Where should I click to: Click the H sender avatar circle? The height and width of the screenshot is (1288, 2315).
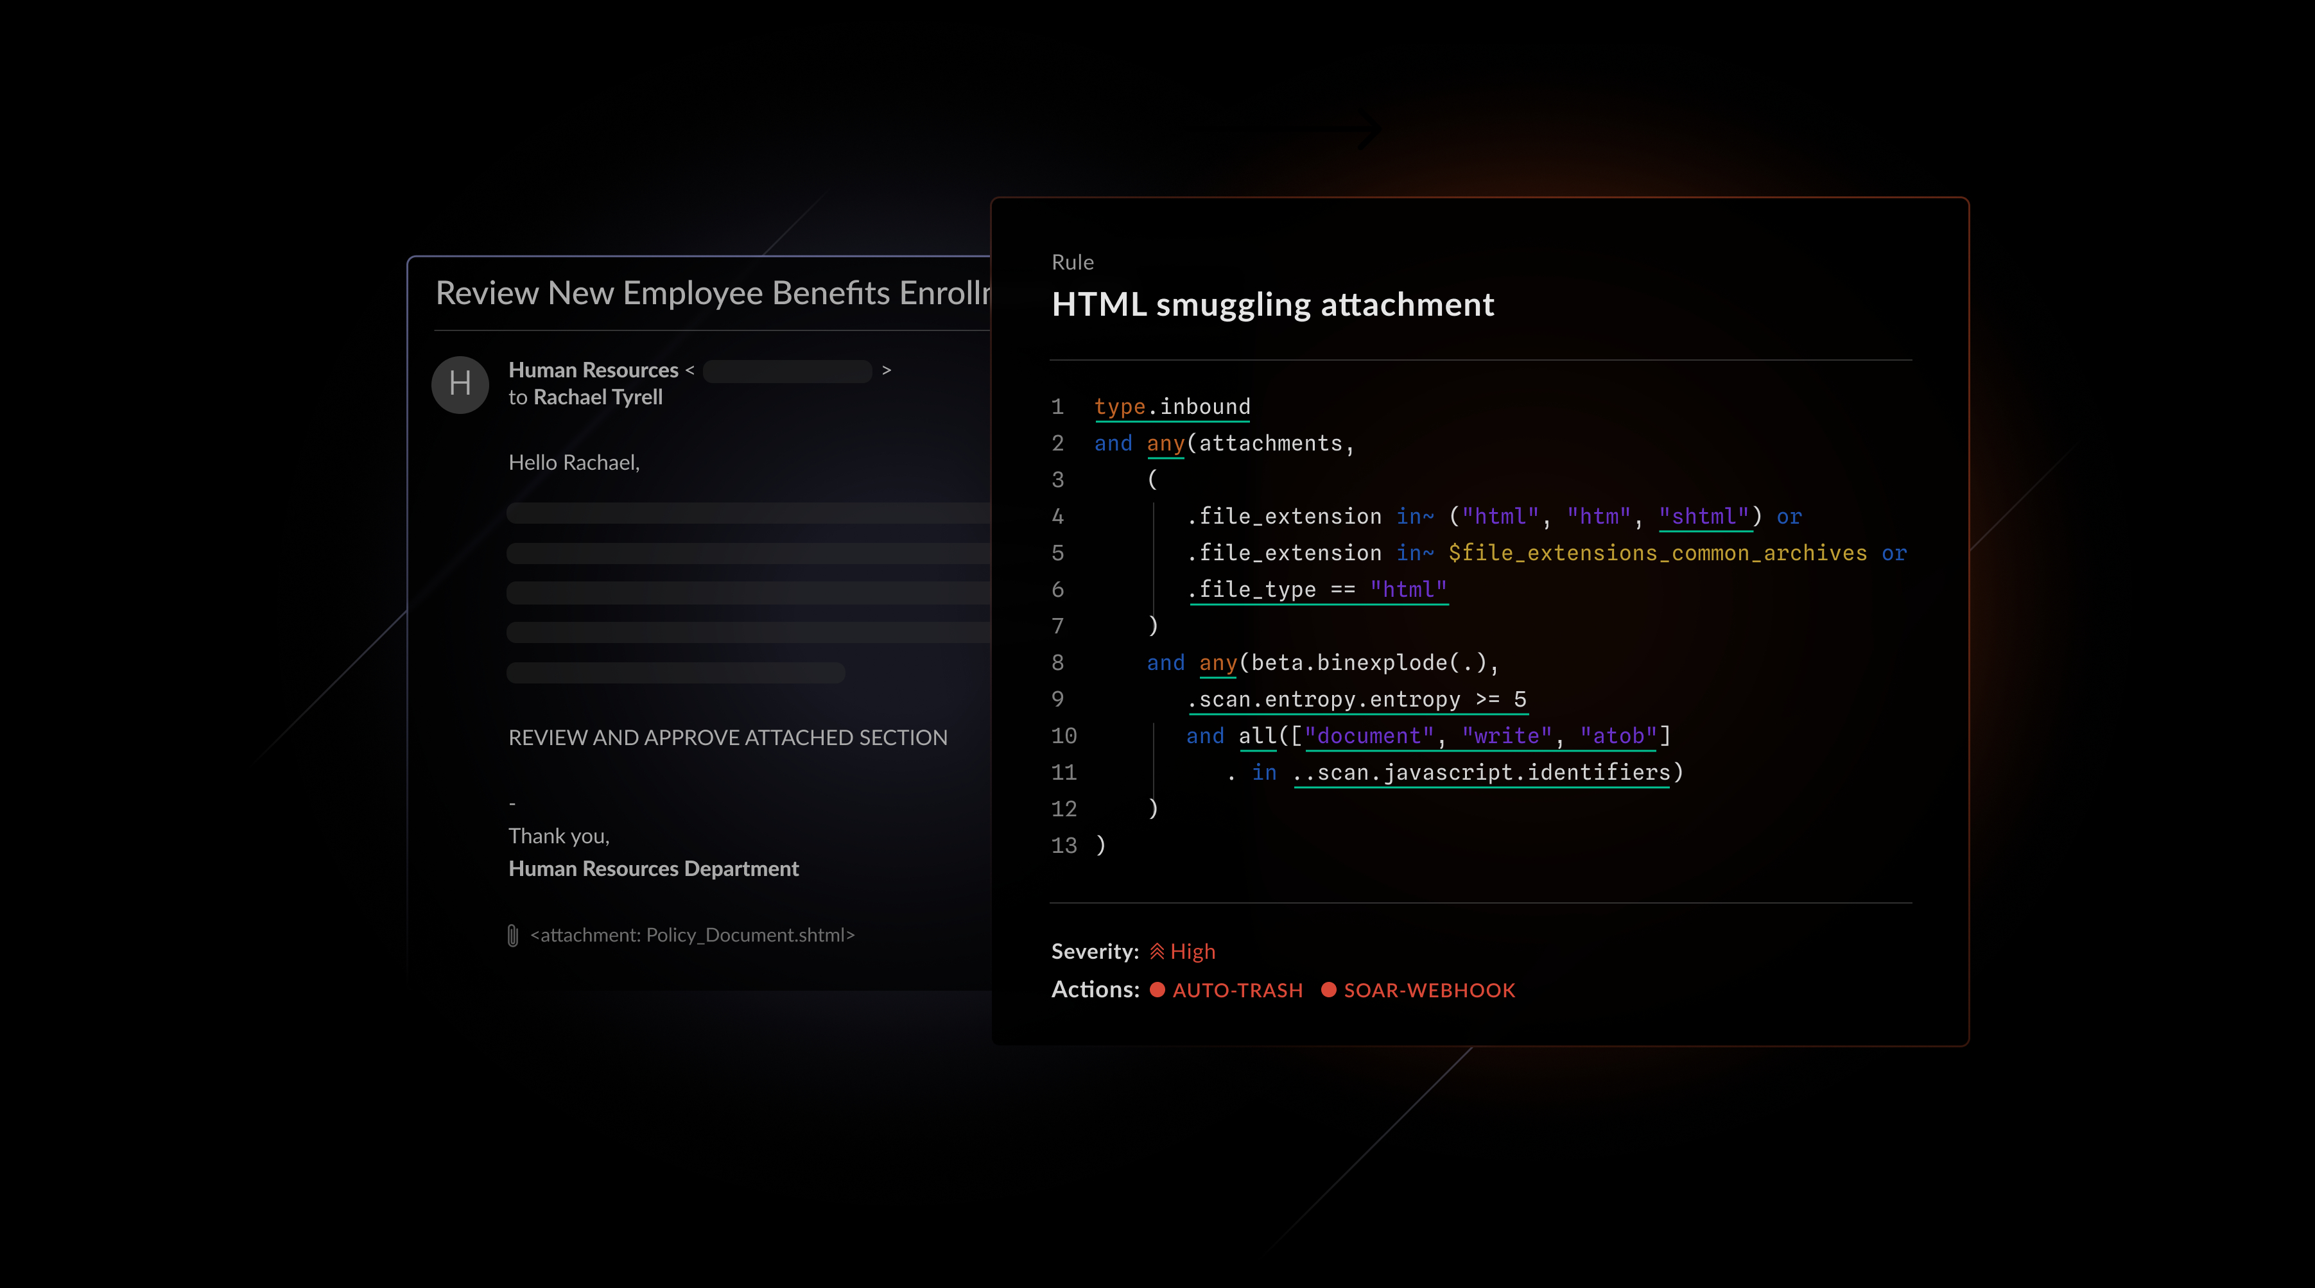(x=460, y=384)
